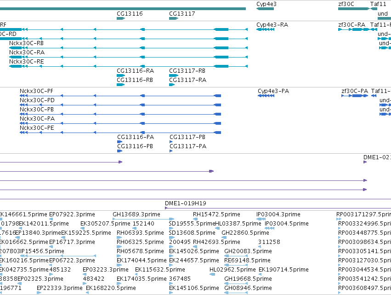Click EST EK174035.5prime label
The width and height of the screenshot is (391, 295).
pos(142,279)
